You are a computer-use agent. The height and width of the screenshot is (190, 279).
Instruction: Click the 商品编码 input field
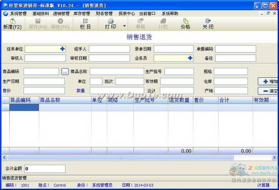pos(41,71)
